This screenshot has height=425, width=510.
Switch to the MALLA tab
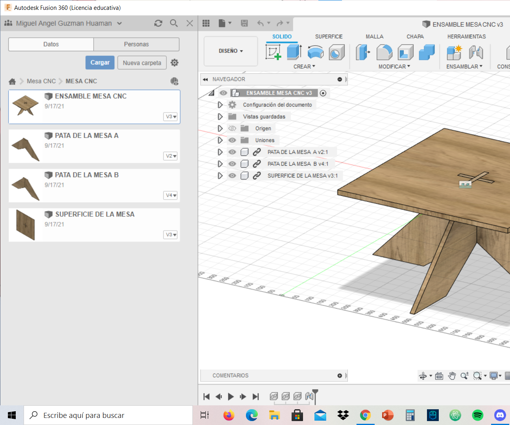pyautogui.click(x=375, y=37)
